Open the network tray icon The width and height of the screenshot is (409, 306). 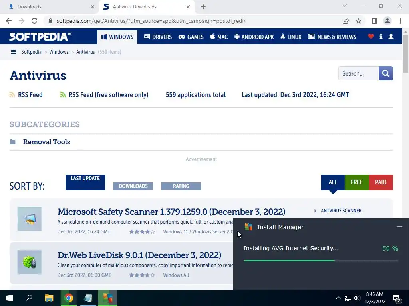point(348,298)
